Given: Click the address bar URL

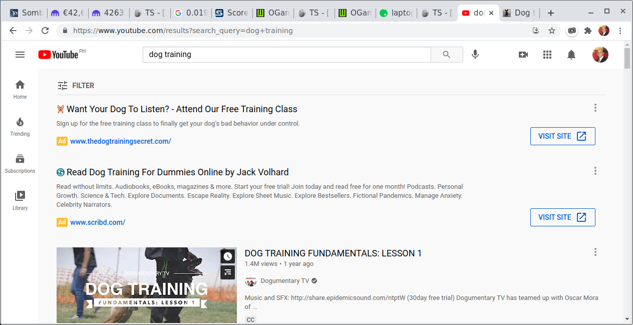Looking at the screenshot, I should (x=183, y=31).
